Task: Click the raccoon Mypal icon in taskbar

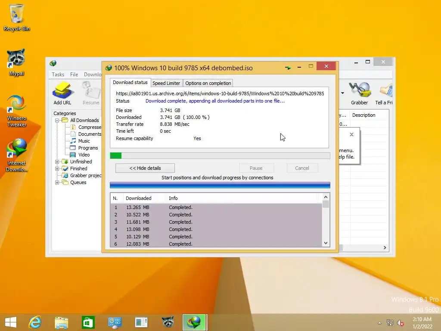Action: (168, 322)
